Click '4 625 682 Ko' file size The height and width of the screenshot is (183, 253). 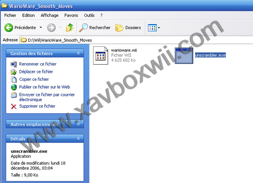pyautogui.click(x=123, y=60)
